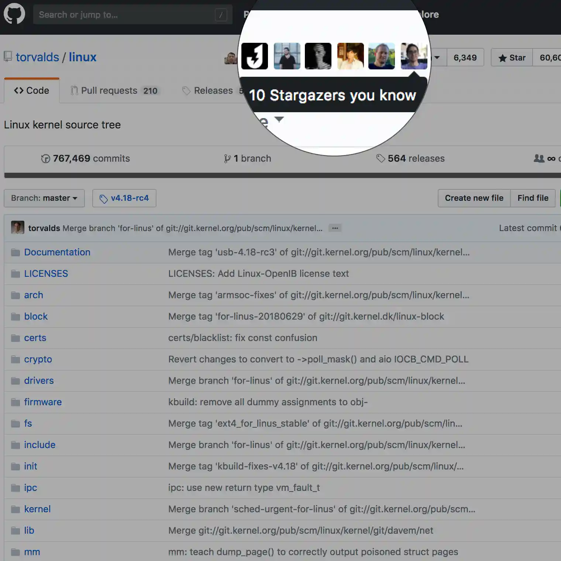This screenshot has height=561, width=561.
Task: Click the repository book icon beside torvalds
Action: [8, 57]
